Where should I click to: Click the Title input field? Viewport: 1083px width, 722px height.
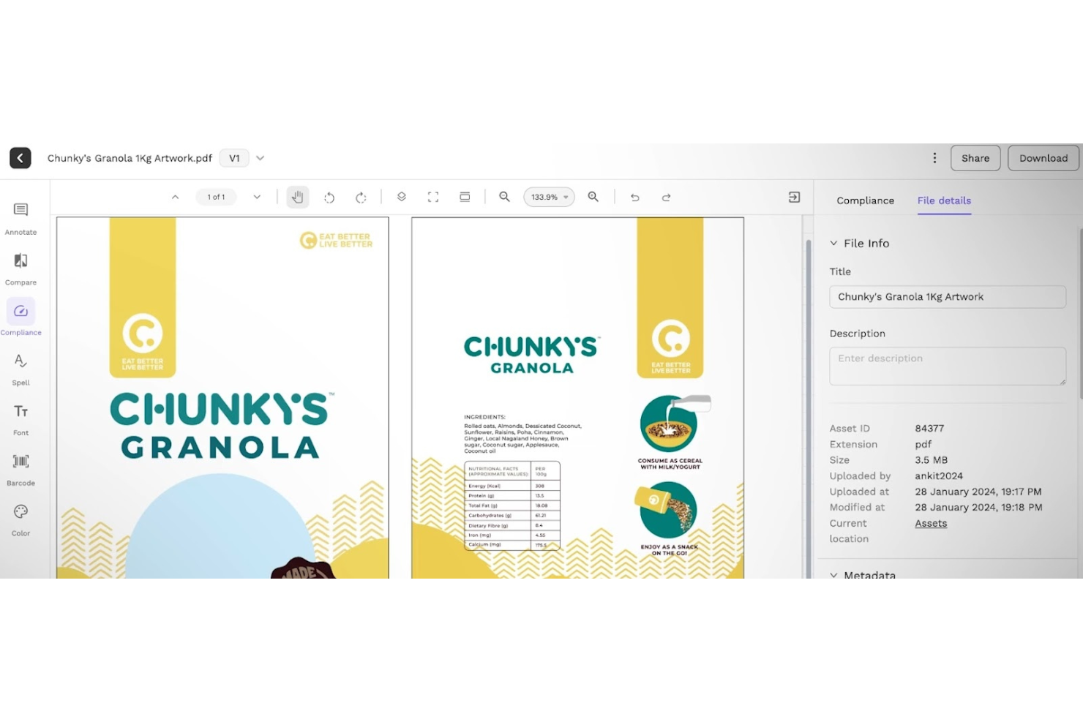(x=948, y=297)
